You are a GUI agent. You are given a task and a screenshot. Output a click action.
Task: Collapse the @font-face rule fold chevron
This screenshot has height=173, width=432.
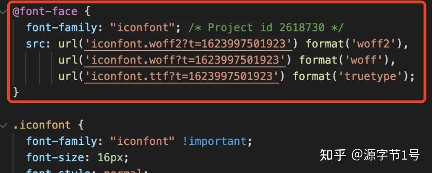tap(3, 12)
